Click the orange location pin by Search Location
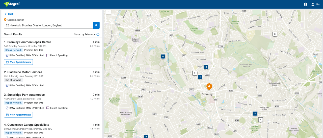Image resolution: width=323 pixels, height=138 pixels. [5, 20]
